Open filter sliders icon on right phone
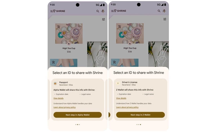The height and width of the screenshot is (132, 217). pyautogui.click(x=165, y=19)
